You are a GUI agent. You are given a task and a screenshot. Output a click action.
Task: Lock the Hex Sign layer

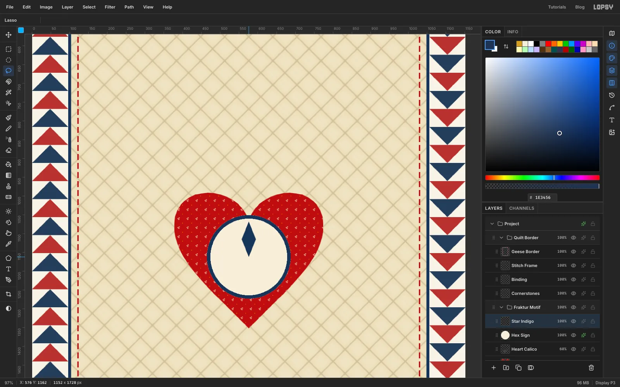(x=593, y=335)
